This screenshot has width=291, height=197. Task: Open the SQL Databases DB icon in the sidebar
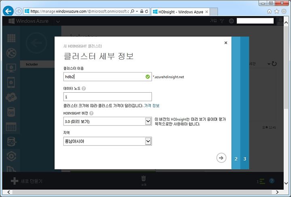[11, 112]
